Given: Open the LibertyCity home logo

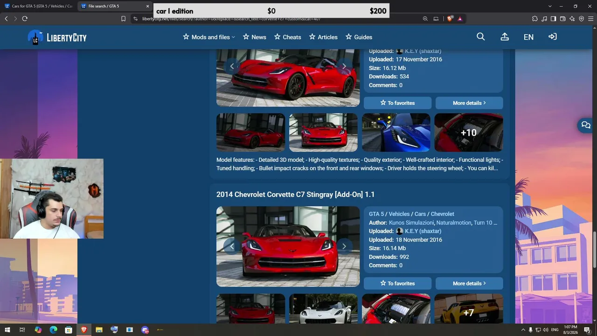Looking at the screenshot, I should click(57, 37).
